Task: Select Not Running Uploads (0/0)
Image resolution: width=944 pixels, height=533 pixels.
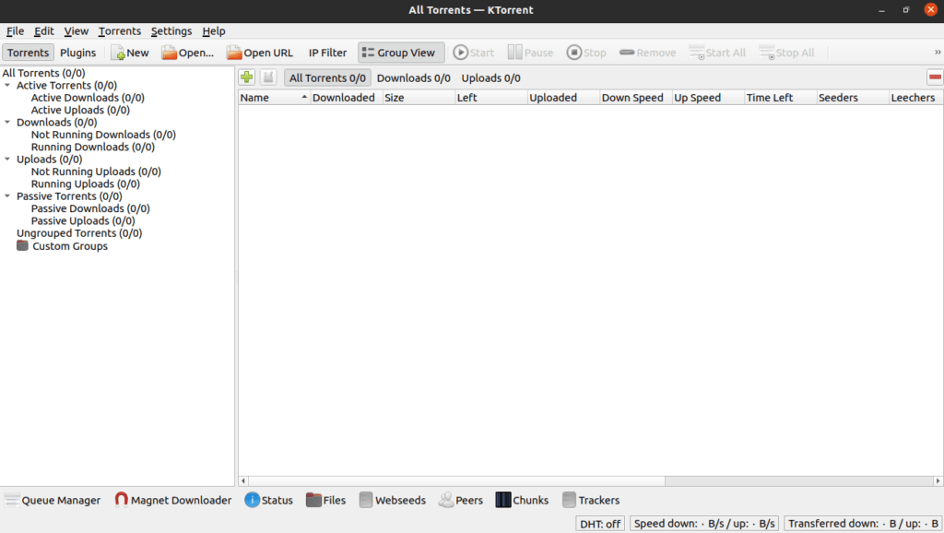Action: click(96, 172)
